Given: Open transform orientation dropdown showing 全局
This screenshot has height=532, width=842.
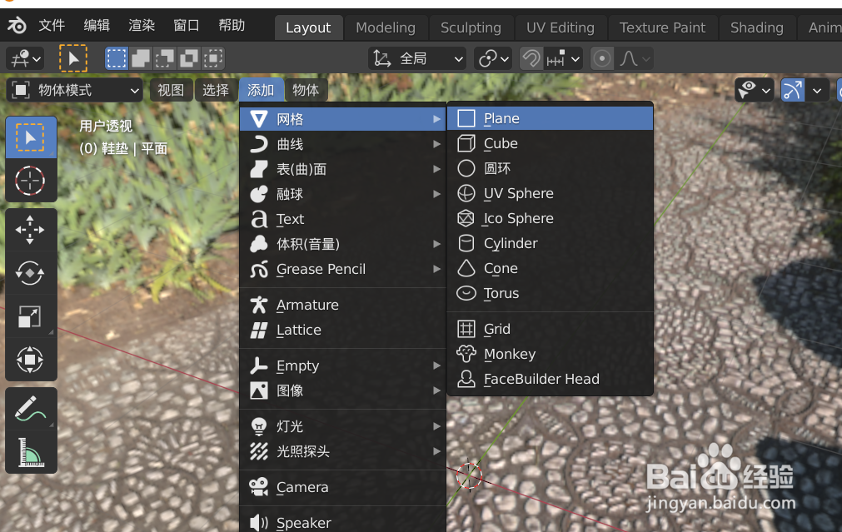Looking at the screenshot, I should (x=417, y=58).
